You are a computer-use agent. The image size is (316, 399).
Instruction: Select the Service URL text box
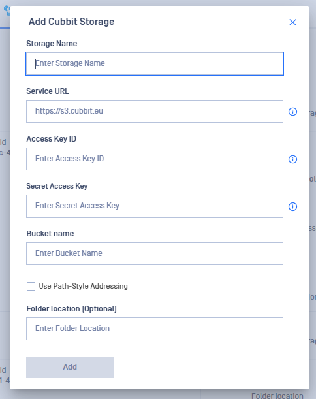(155, 111)
